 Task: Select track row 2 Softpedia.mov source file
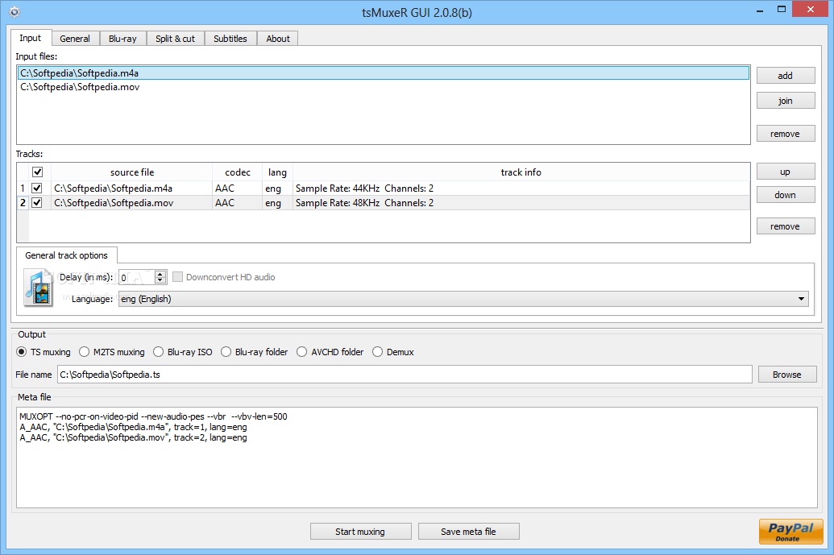(131, 202)
